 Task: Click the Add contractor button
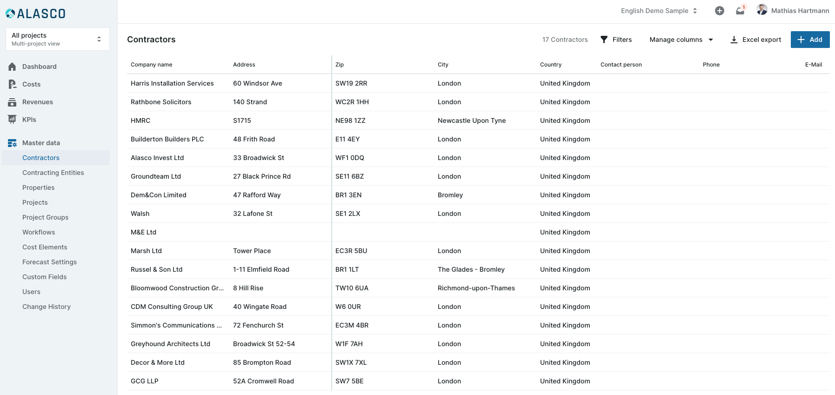(810, 40)
